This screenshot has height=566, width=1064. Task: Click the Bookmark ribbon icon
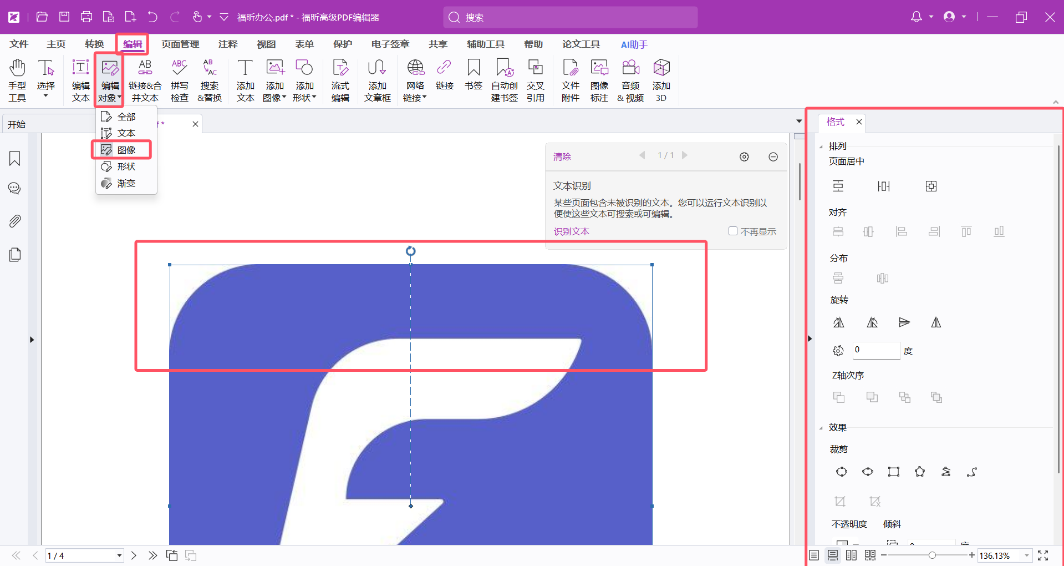(x=474, y=75)
